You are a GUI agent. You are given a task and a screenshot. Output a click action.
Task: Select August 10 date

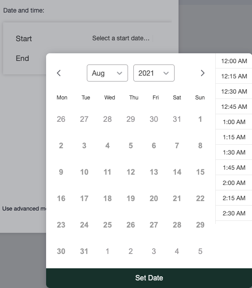84,172
